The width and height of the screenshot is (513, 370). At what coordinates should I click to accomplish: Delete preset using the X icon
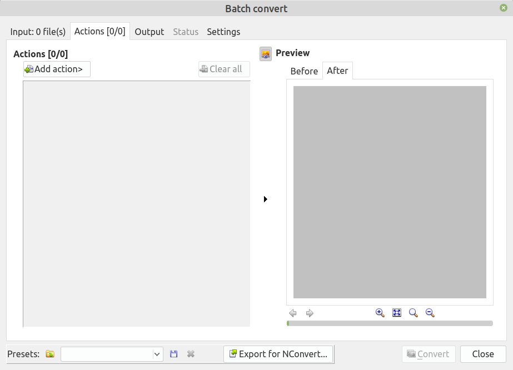[x=191, y=354]
